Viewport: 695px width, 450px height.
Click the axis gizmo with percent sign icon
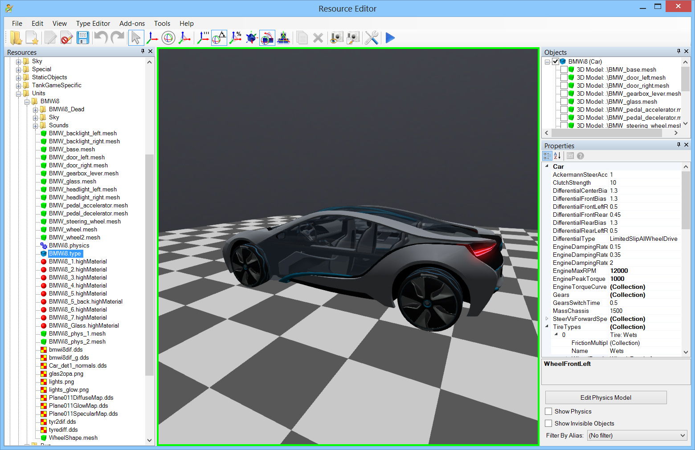coord(235,38)
